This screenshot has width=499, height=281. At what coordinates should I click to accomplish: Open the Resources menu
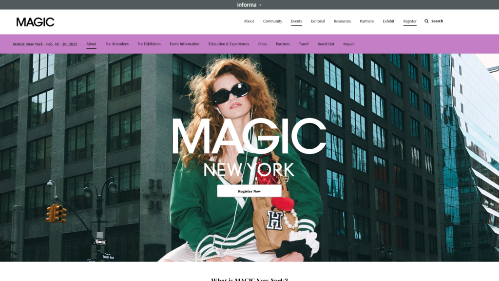coord(342,21)
